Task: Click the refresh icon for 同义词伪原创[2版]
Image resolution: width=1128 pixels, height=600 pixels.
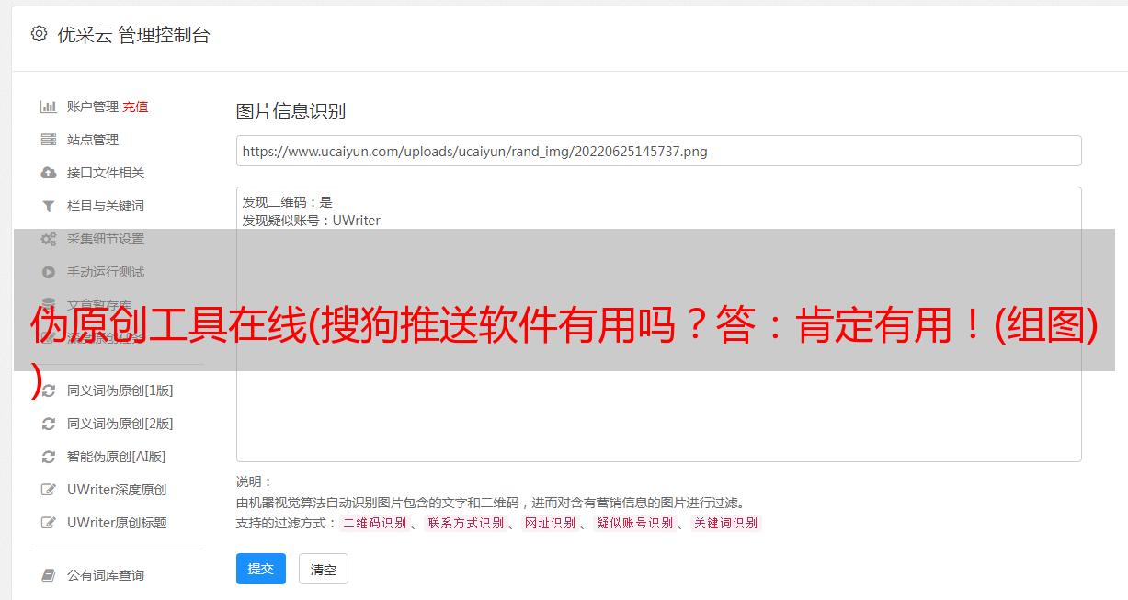Action: 49,424
